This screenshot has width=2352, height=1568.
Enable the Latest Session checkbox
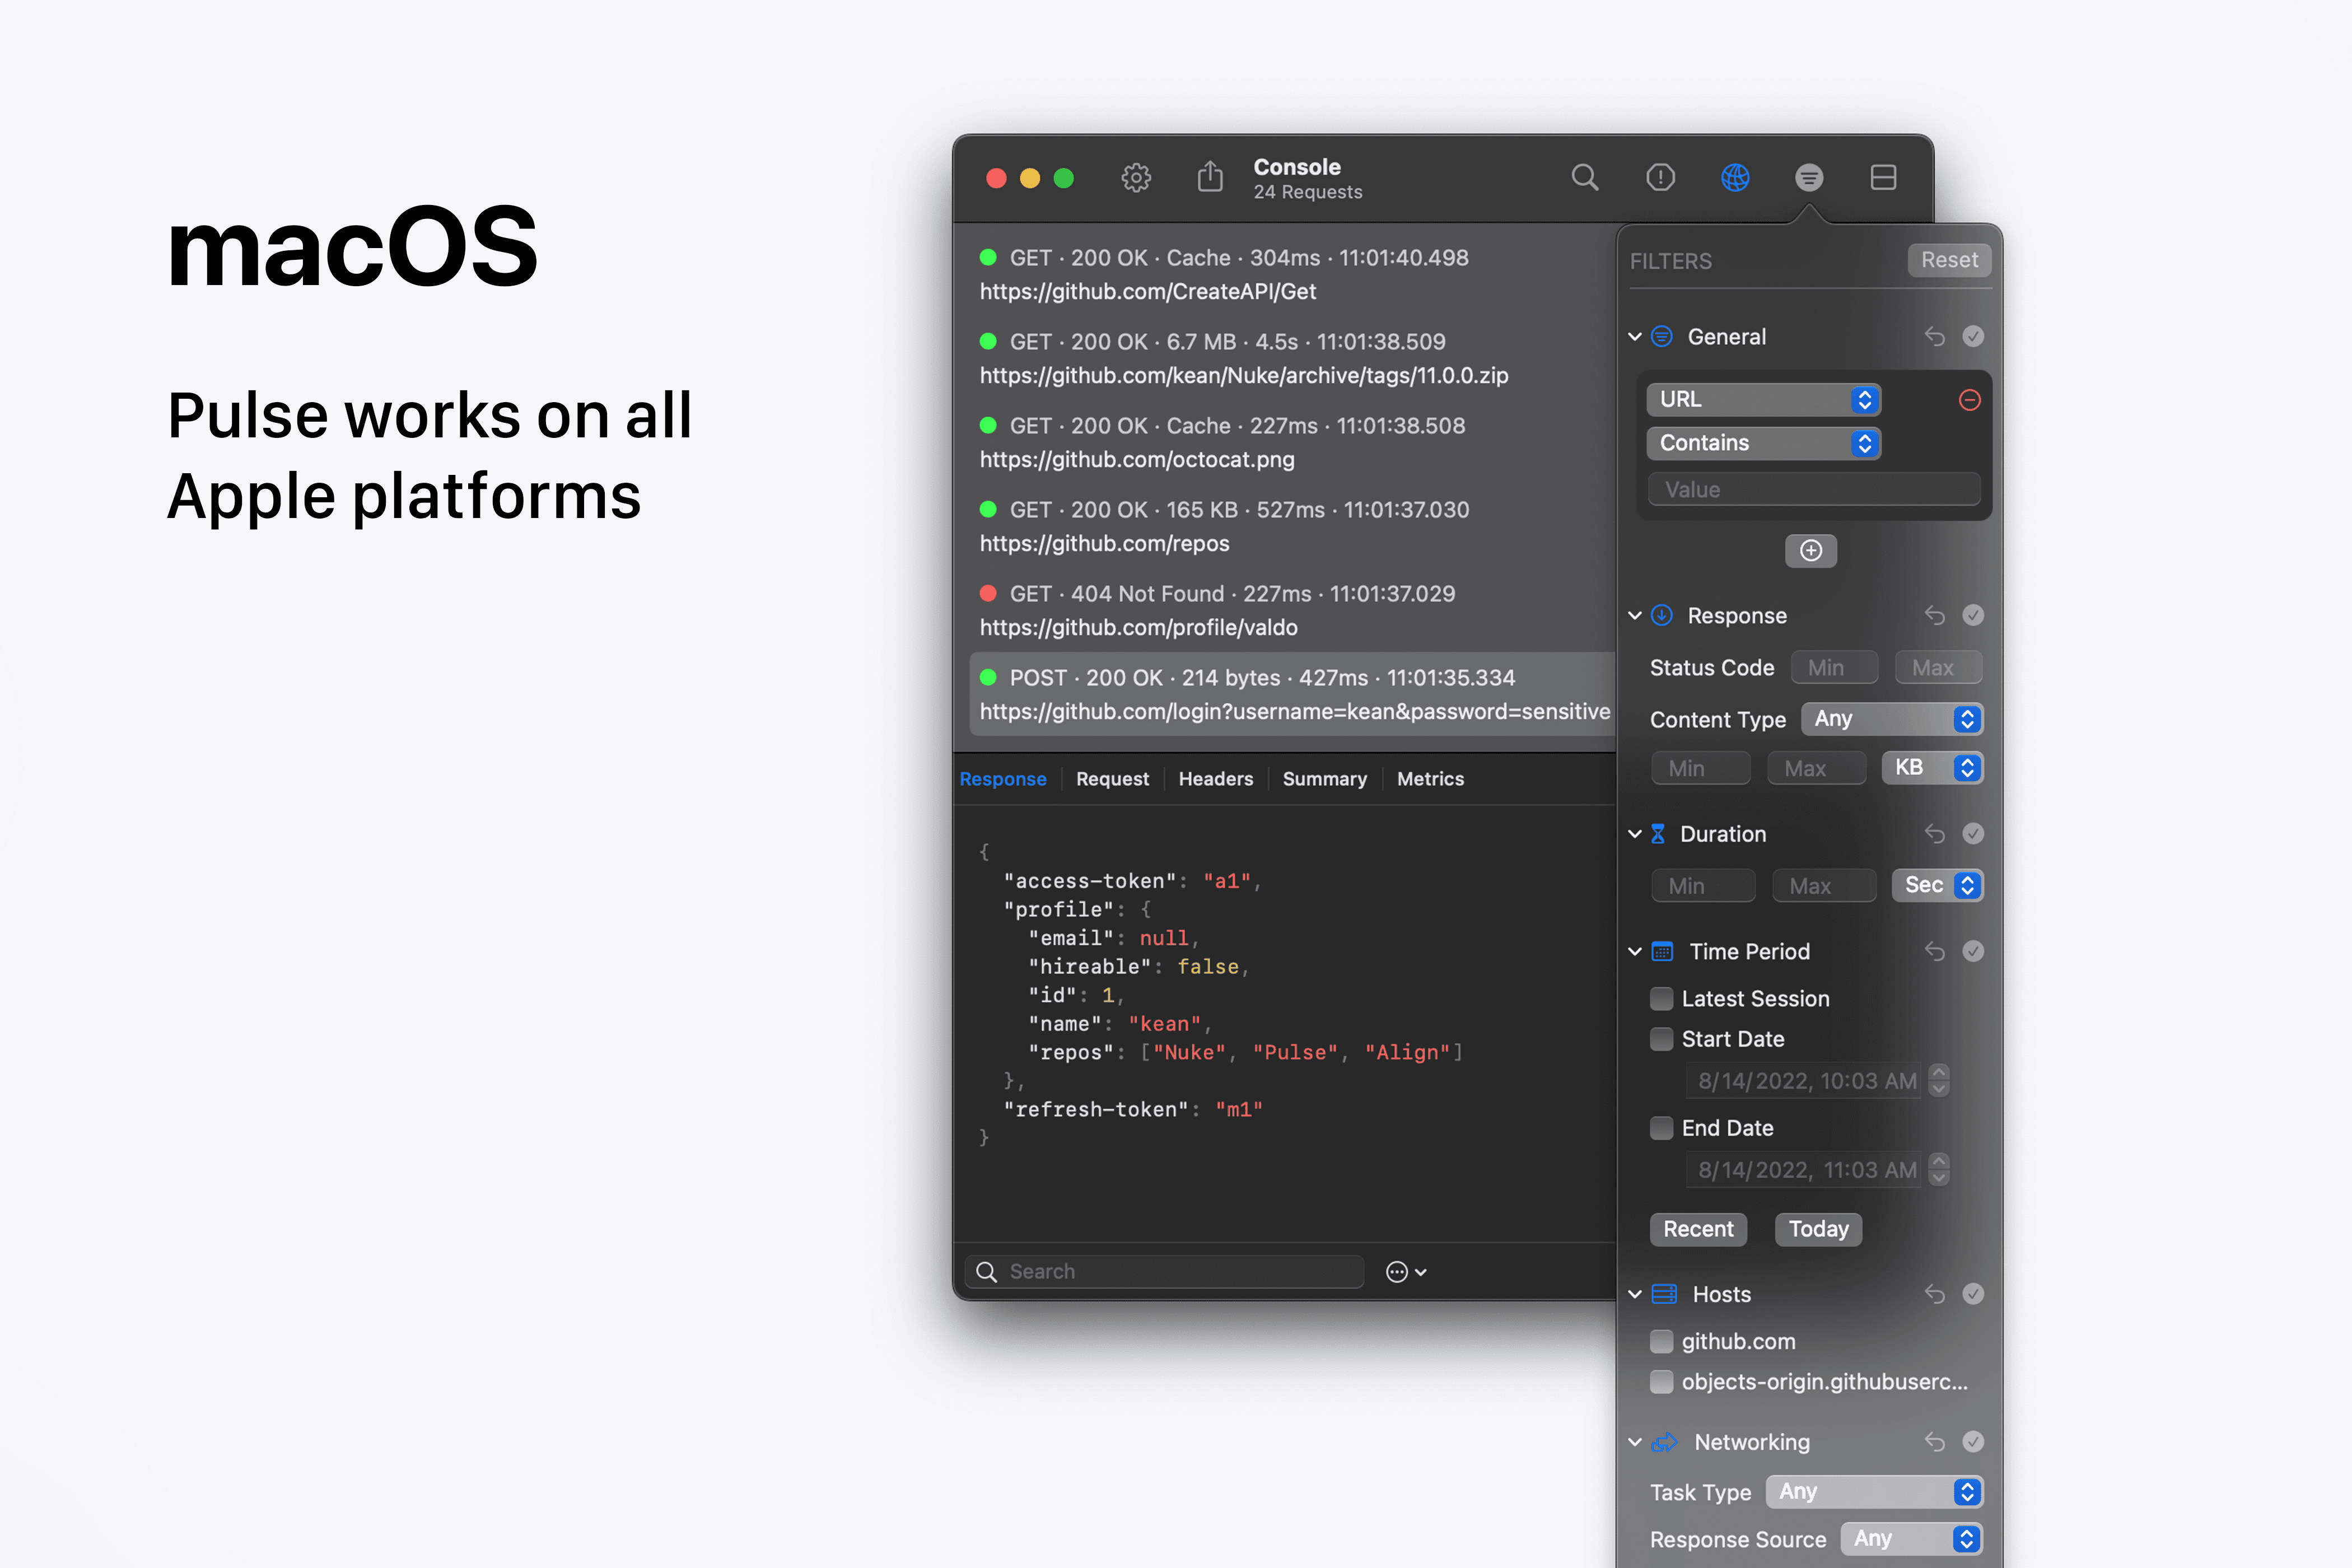1662,999
